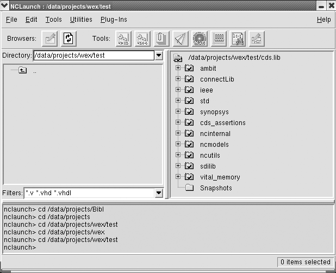336x273 pixels.
Task: Select the '..' parent directory entry
Action: click(x=35, y=72)
